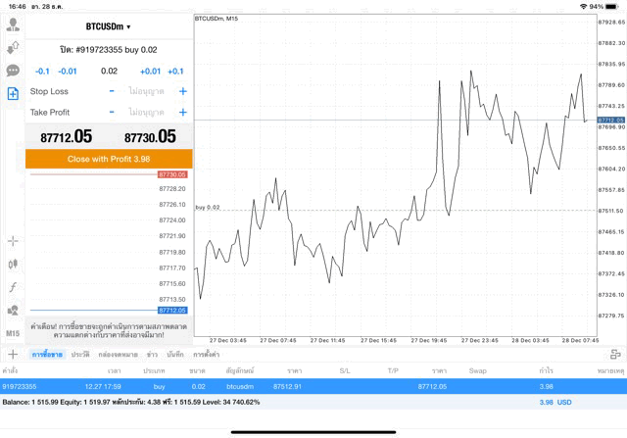
Task: Decrease volume by -0.01
Action: [68, 72]
